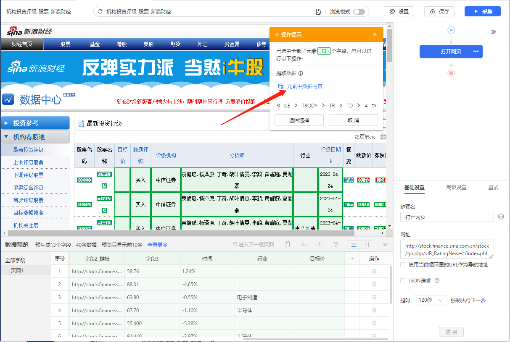The width and height of the screenshot is (510, 342).
Task: Collapse data preview with double-down chevron
Action: [x=385, y=245]
